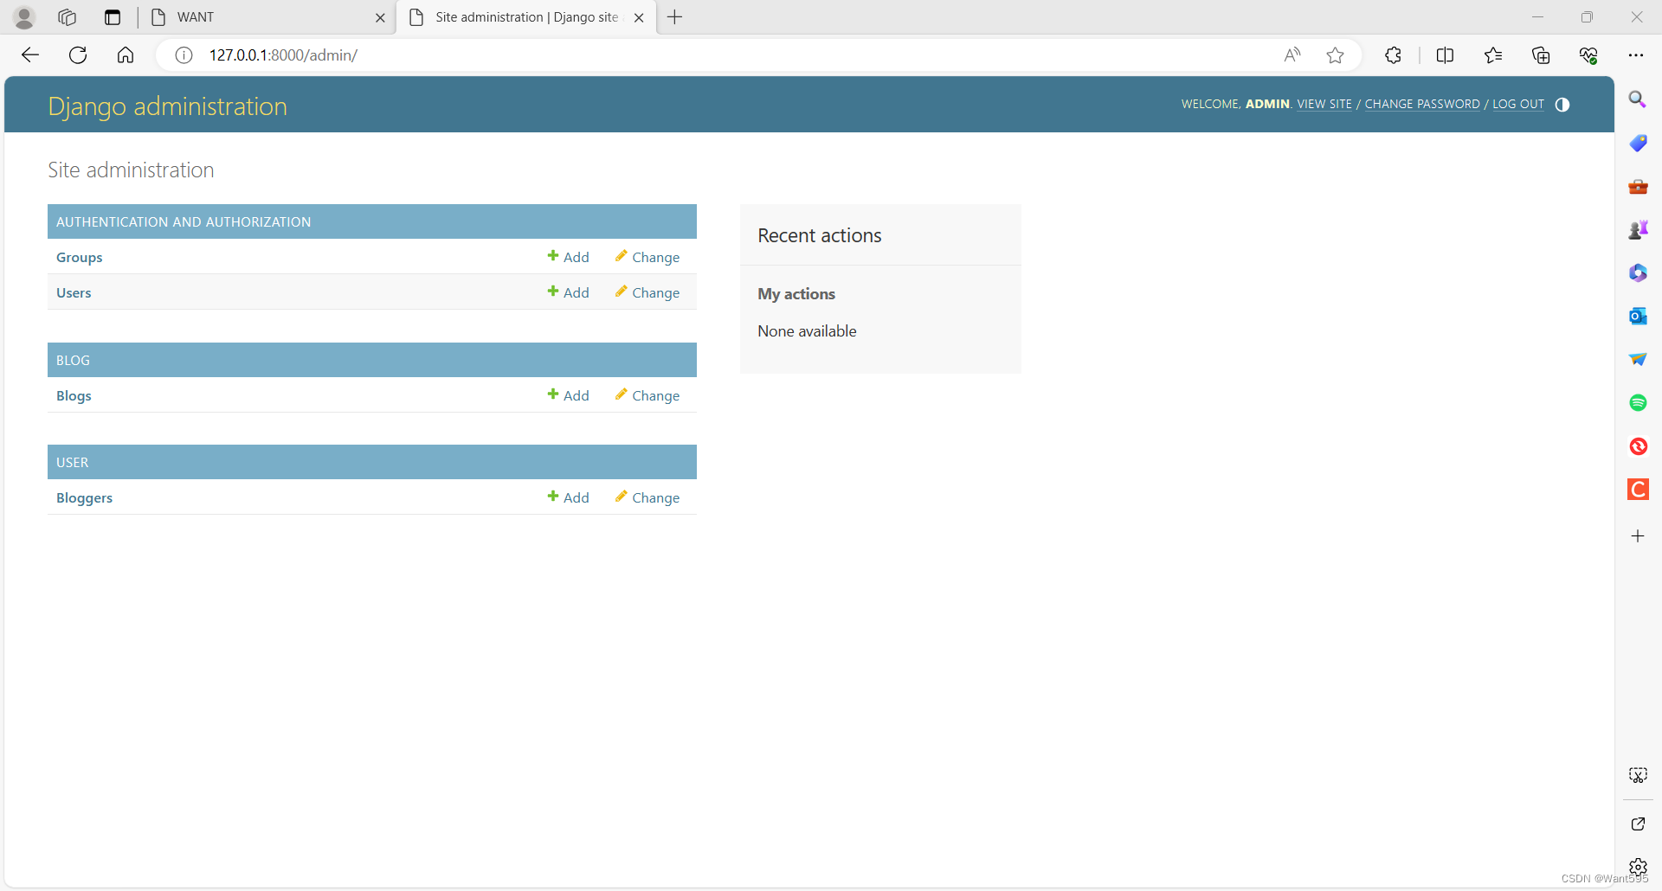1662x891 pixels.
Task: Open sidebar Games chess icon
Action: 1638,229
